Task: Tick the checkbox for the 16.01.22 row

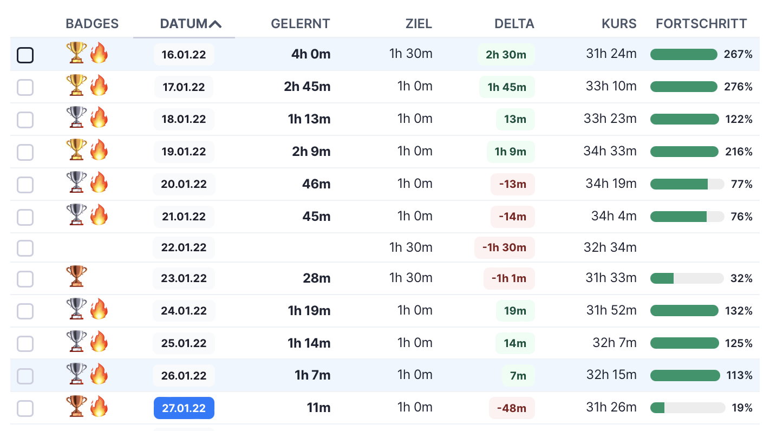Action: pos(25,55)
